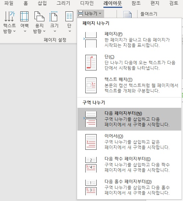Click the odd page section icon
Image resolution: width=183 pixels, height=201 pixels.
click(91, 187)
